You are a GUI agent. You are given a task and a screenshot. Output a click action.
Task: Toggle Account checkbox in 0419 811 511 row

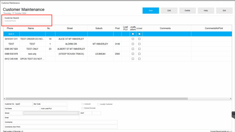click(x=139, y=39)
